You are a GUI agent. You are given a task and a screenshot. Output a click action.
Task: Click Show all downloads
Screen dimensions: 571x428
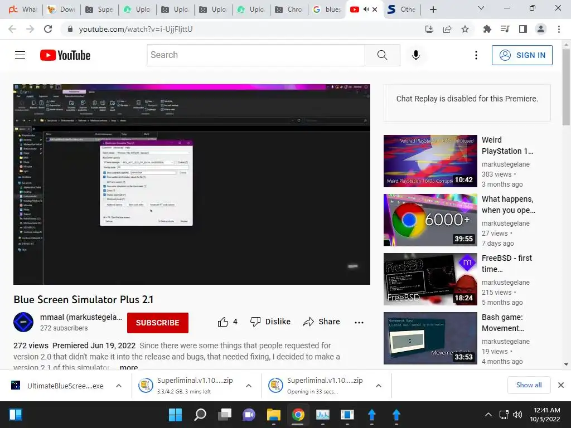[529, 385]
